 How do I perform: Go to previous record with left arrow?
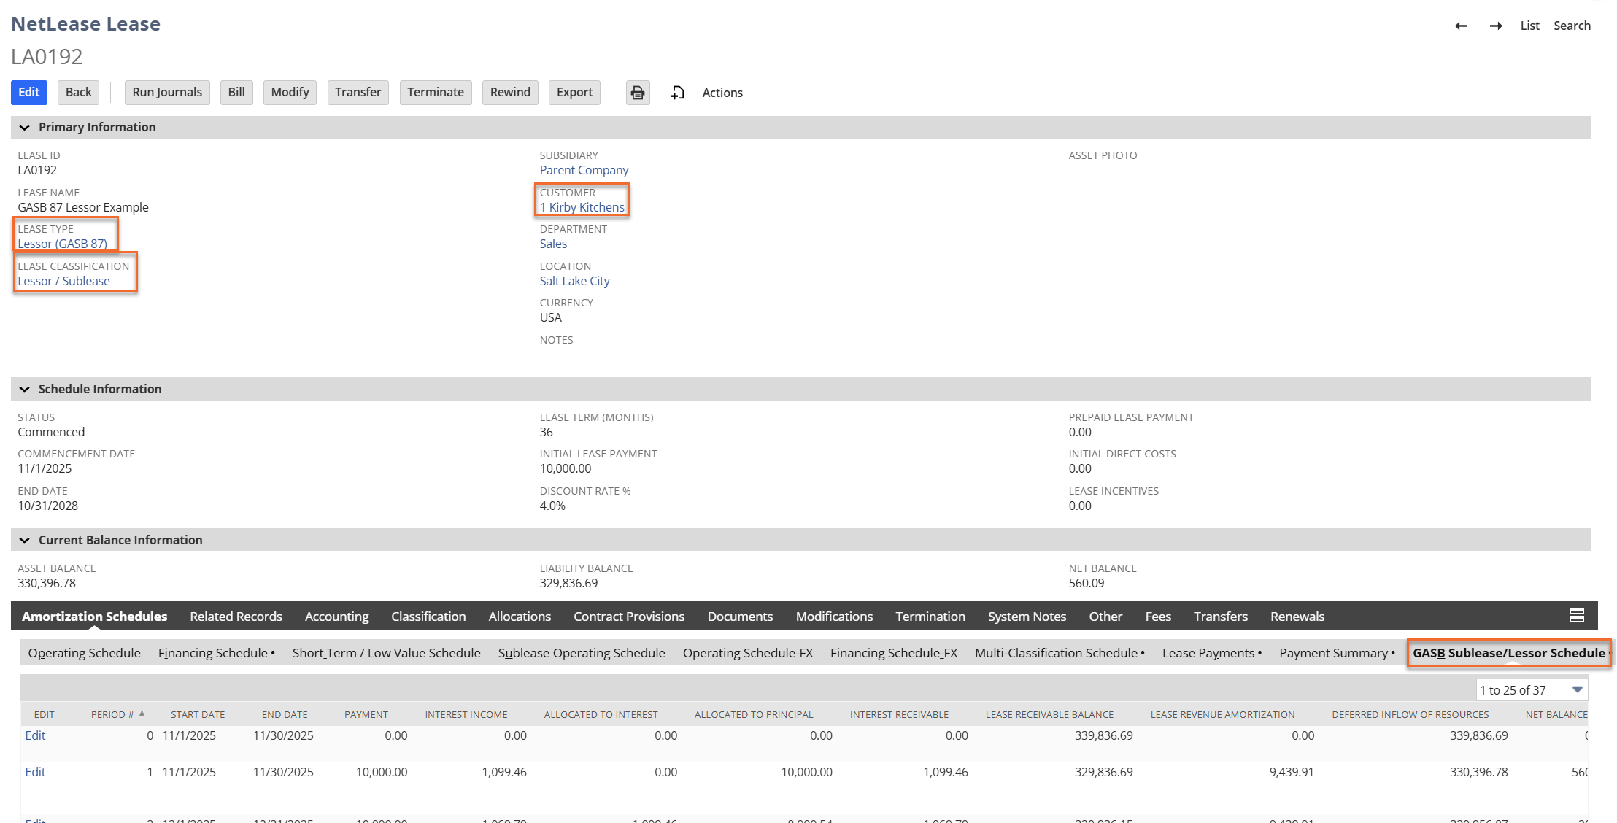pyautogui.click(x=1461, y=26)
